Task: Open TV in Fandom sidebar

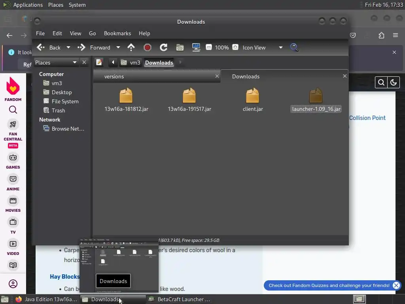Action: [x=13, y=226]
